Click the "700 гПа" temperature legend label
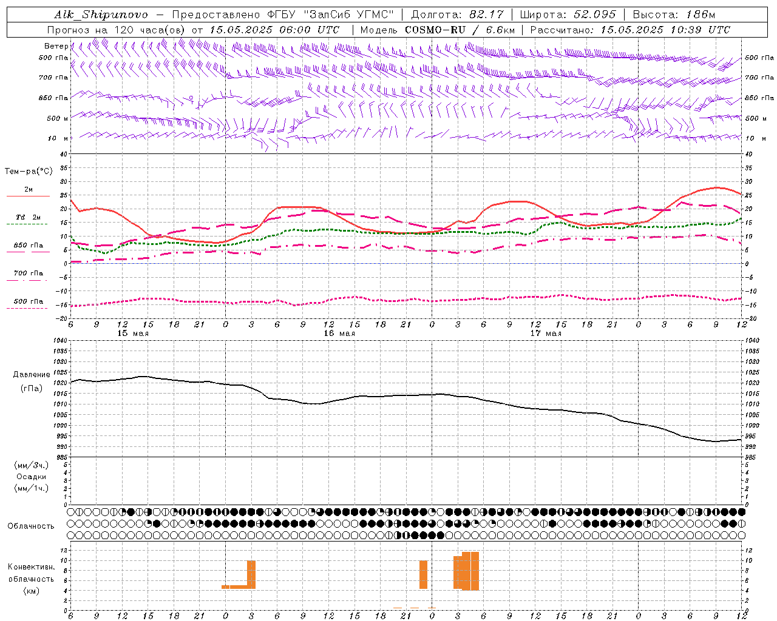The height and width of the screenshot is (621, 777). pos(29,274)
